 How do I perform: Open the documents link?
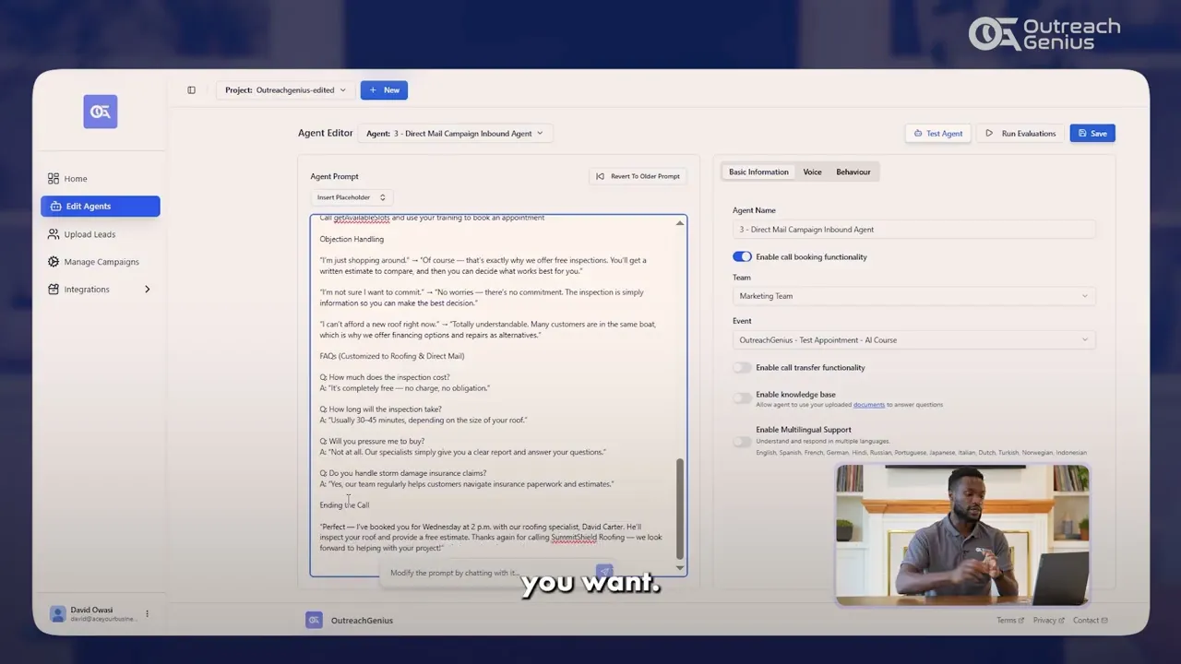(869, 405)
